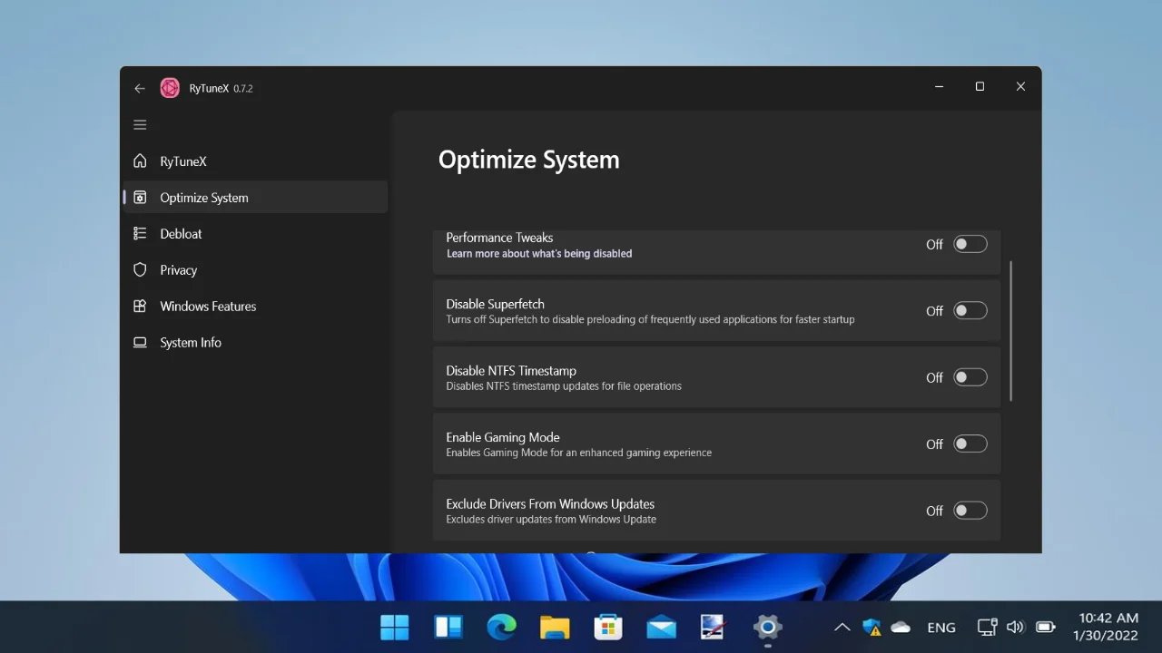This screenshot has width=1162, height=653.
Task: Toggle the hamburger navigation menu
Action: 140,125
